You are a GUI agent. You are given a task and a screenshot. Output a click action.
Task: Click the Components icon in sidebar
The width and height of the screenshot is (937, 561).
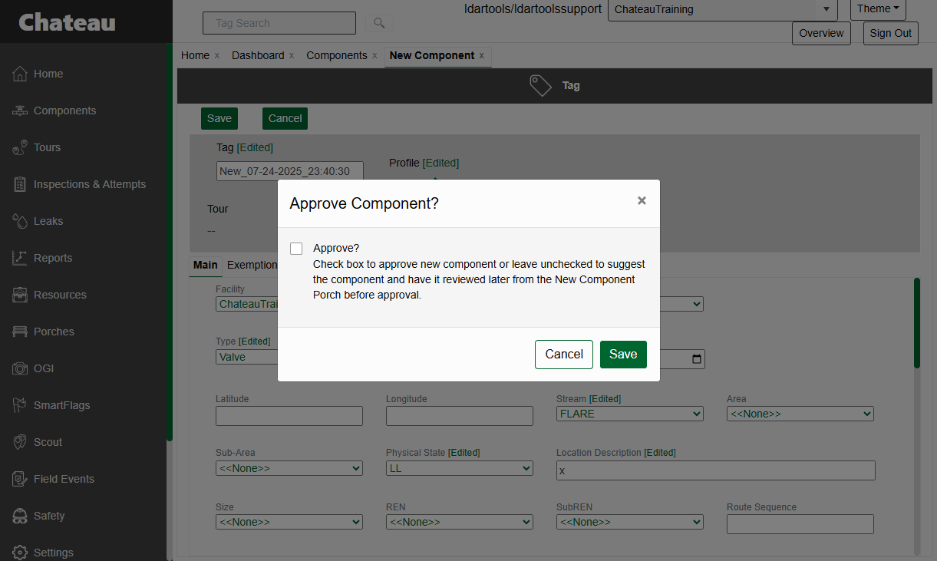coord(20,111)
